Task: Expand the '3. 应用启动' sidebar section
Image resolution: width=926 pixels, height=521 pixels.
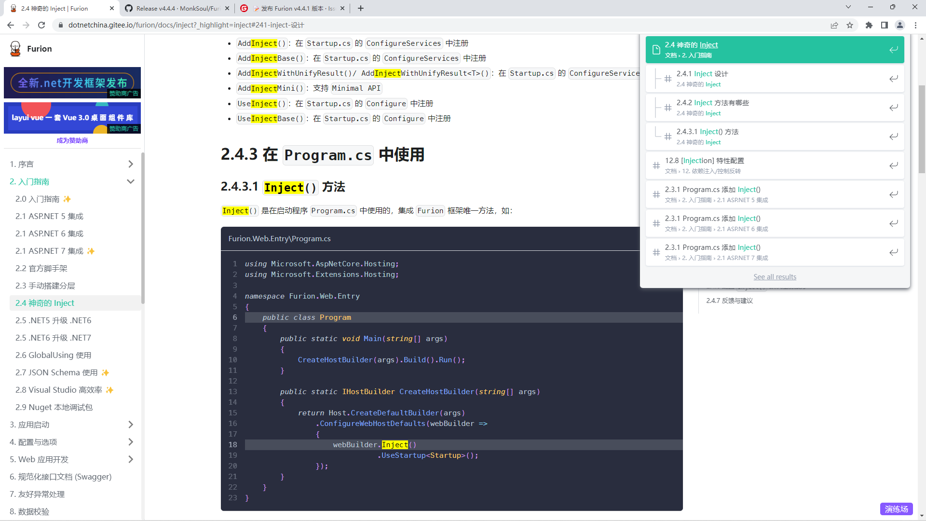Action: [x=130, y=425]
